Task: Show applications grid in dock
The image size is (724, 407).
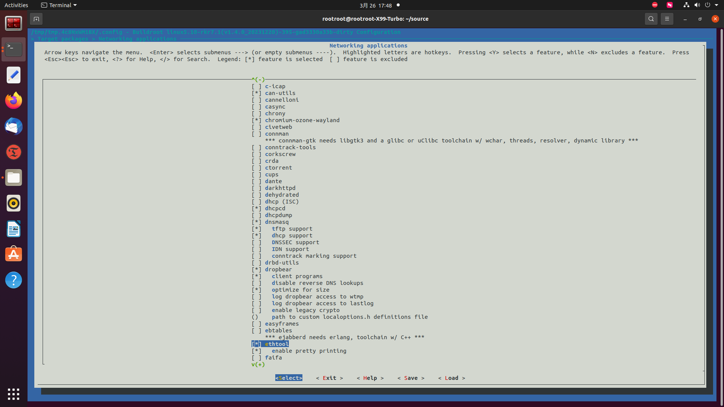Action: 14,394
